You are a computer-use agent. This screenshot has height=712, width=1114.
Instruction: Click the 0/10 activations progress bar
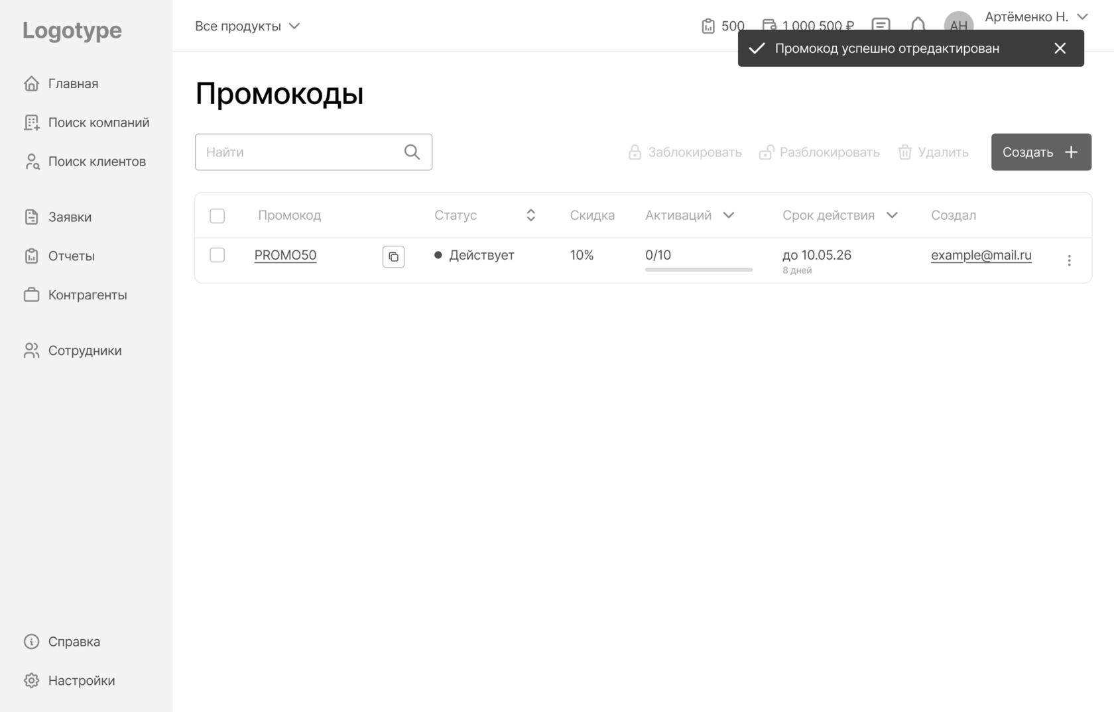pos(698,270)
